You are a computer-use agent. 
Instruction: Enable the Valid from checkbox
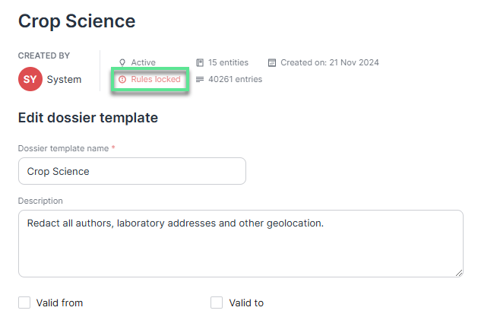coord(24,303)
